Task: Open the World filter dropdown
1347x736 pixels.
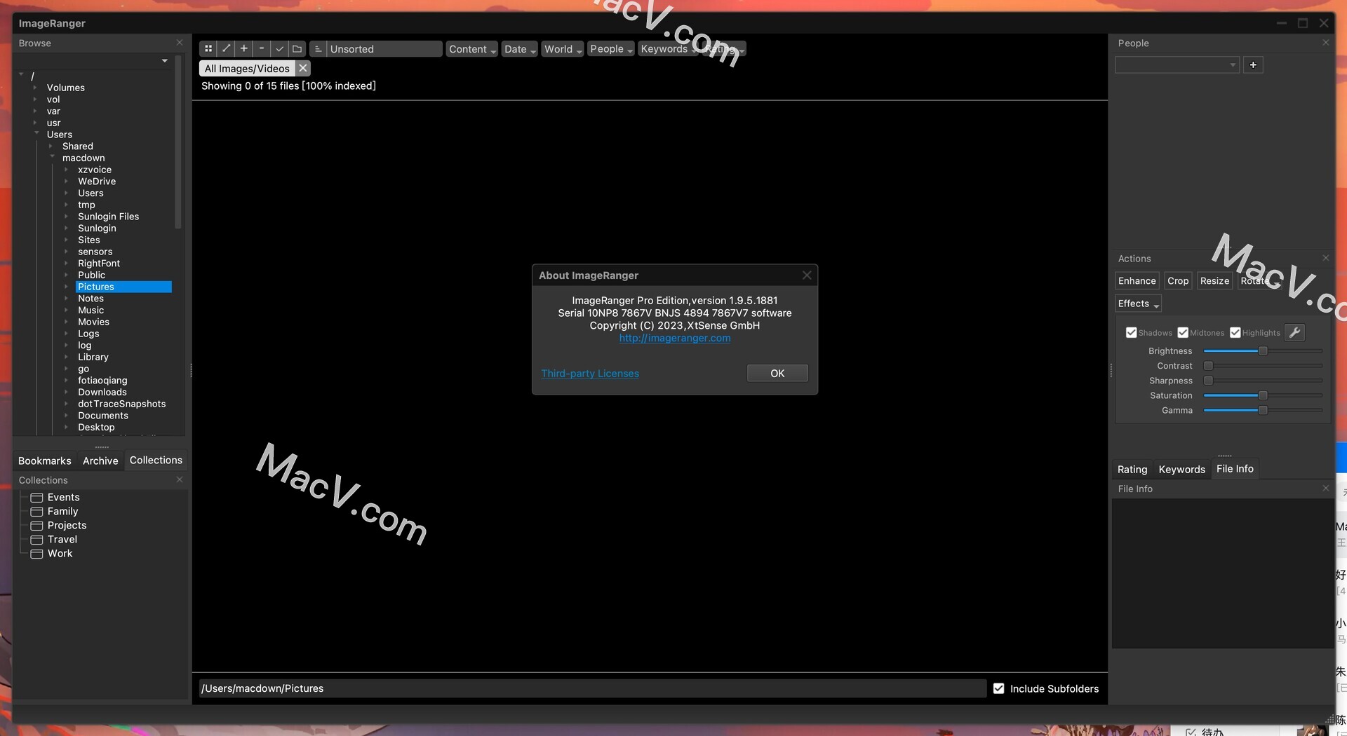Action: pyautogui.click(x=562, y=49)
